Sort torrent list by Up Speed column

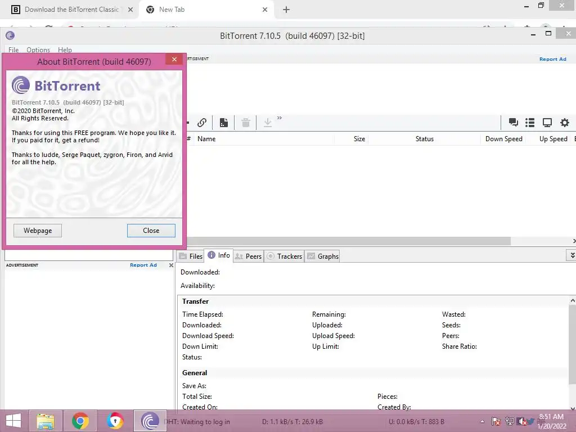(549, 139)
